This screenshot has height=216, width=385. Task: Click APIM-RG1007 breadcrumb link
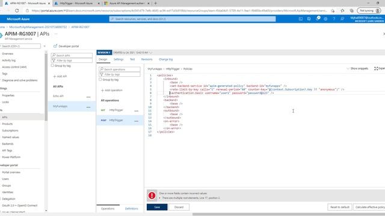(x=80, y=27)
